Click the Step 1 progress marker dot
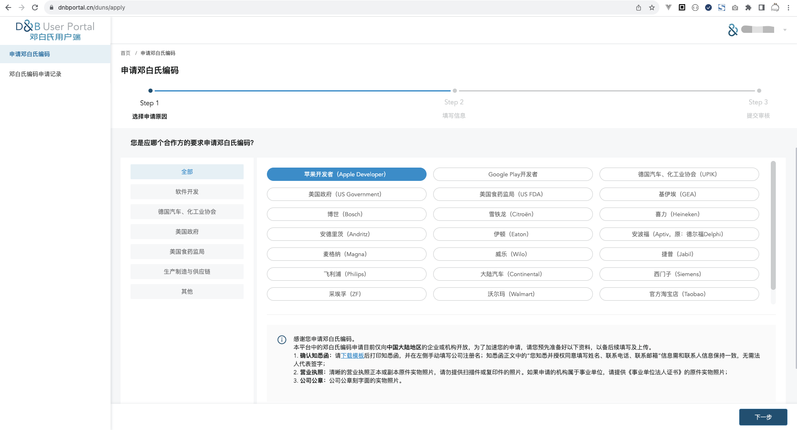The width and height of the screenshot is (797, 430). (151, 91)
